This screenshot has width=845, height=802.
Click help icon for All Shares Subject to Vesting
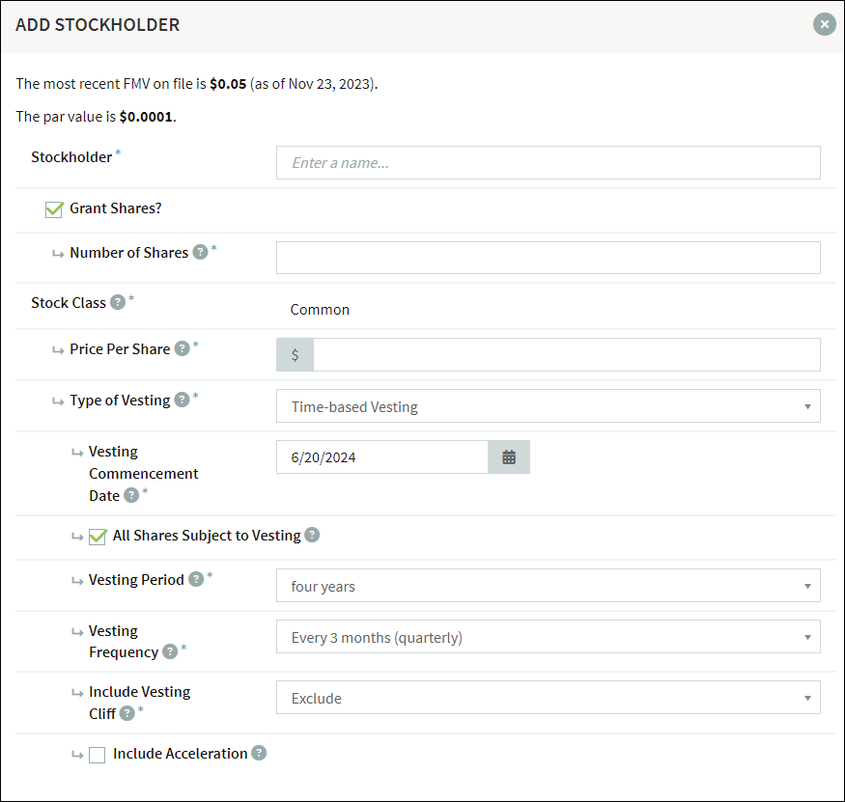coord(312,536)
